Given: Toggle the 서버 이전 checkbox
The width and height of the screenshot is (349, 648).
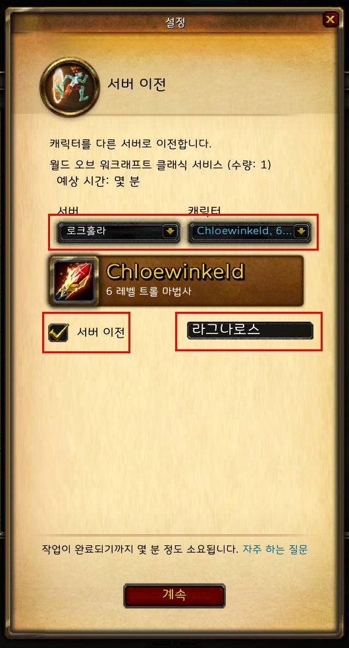Looking at the screenshot, I should [x=59, y=332].
